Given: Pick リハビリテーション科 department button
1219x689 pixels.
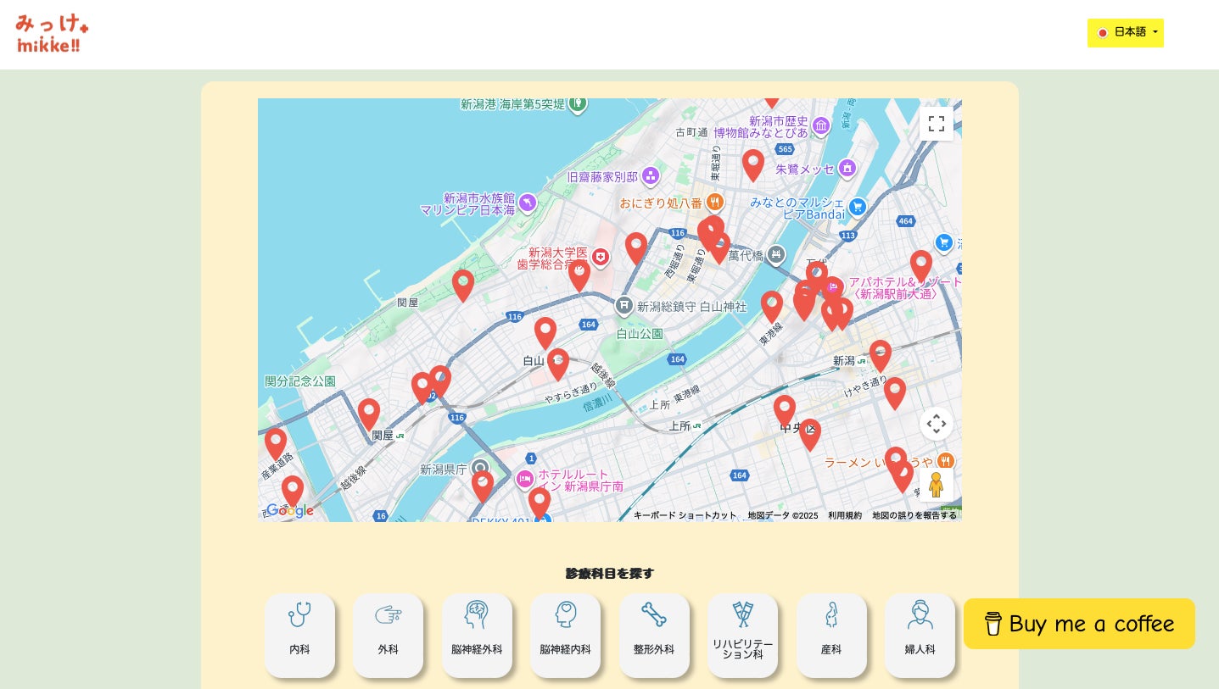Looking at the screenshot, I should click(742, 636).
